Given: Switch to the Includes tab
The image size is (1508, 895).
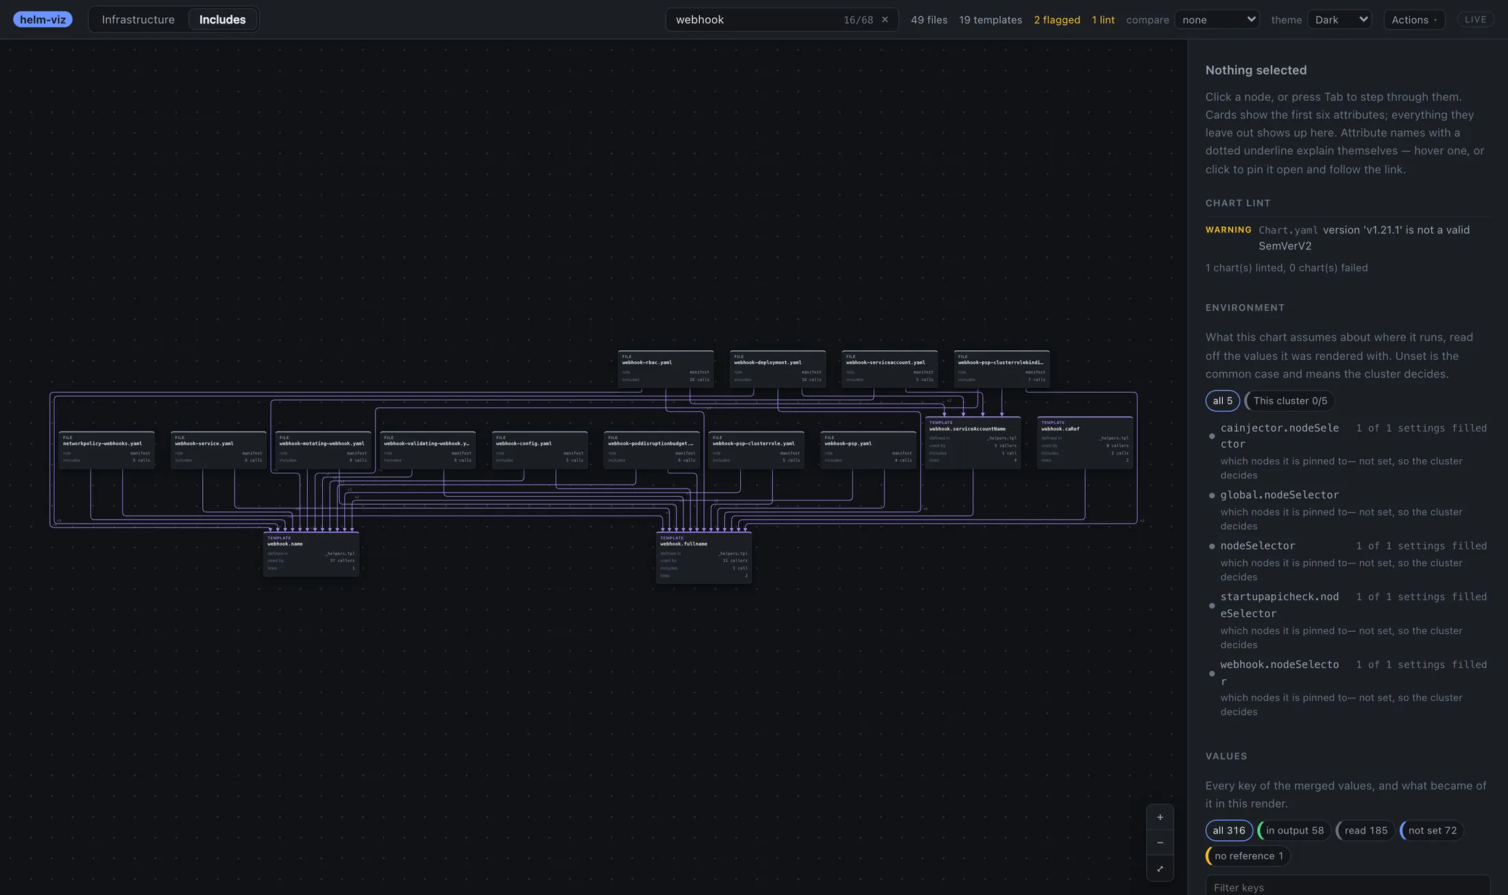Looking at the screenshot, I should 223,19.
